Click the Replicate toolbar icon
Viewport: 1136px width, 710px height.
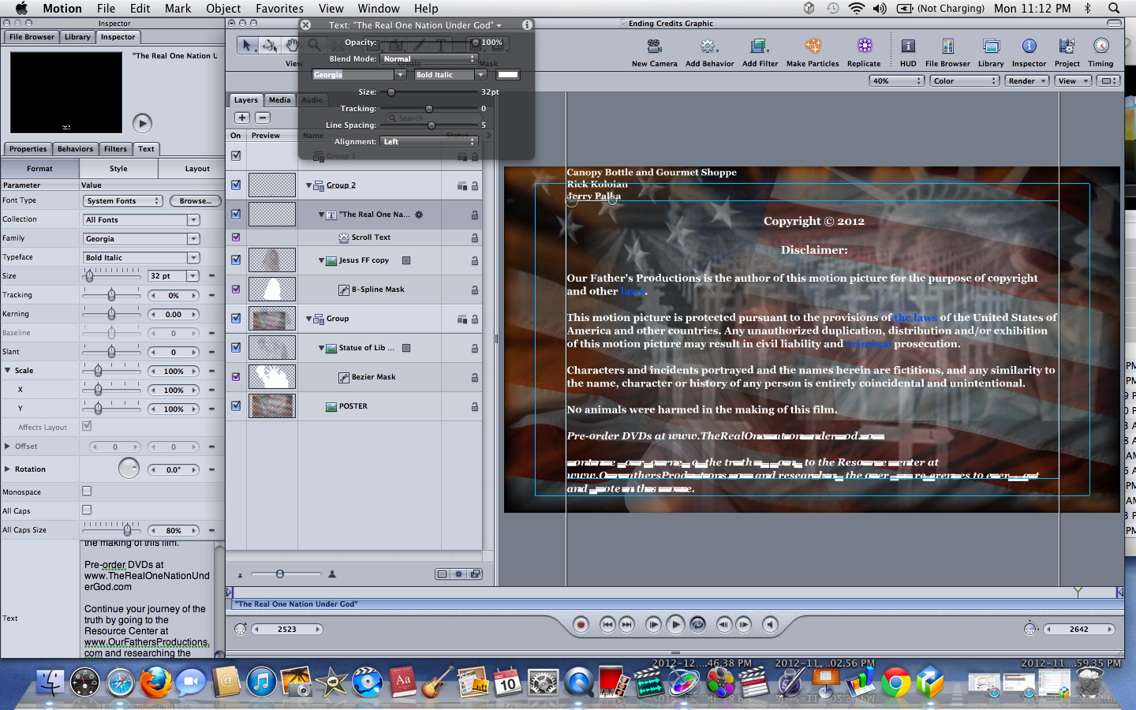[x=865, y=47]
